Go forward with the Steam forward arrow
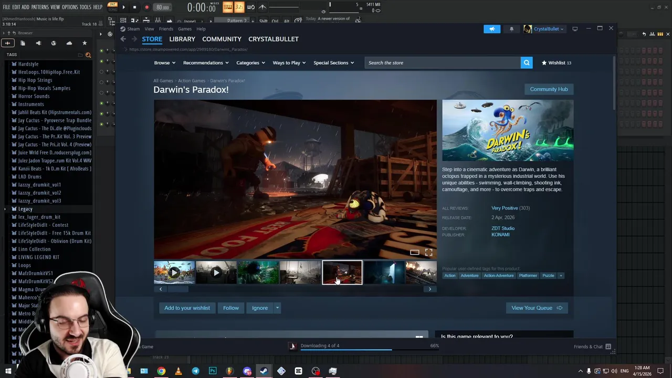672x378 pixels. coord(134,39)
